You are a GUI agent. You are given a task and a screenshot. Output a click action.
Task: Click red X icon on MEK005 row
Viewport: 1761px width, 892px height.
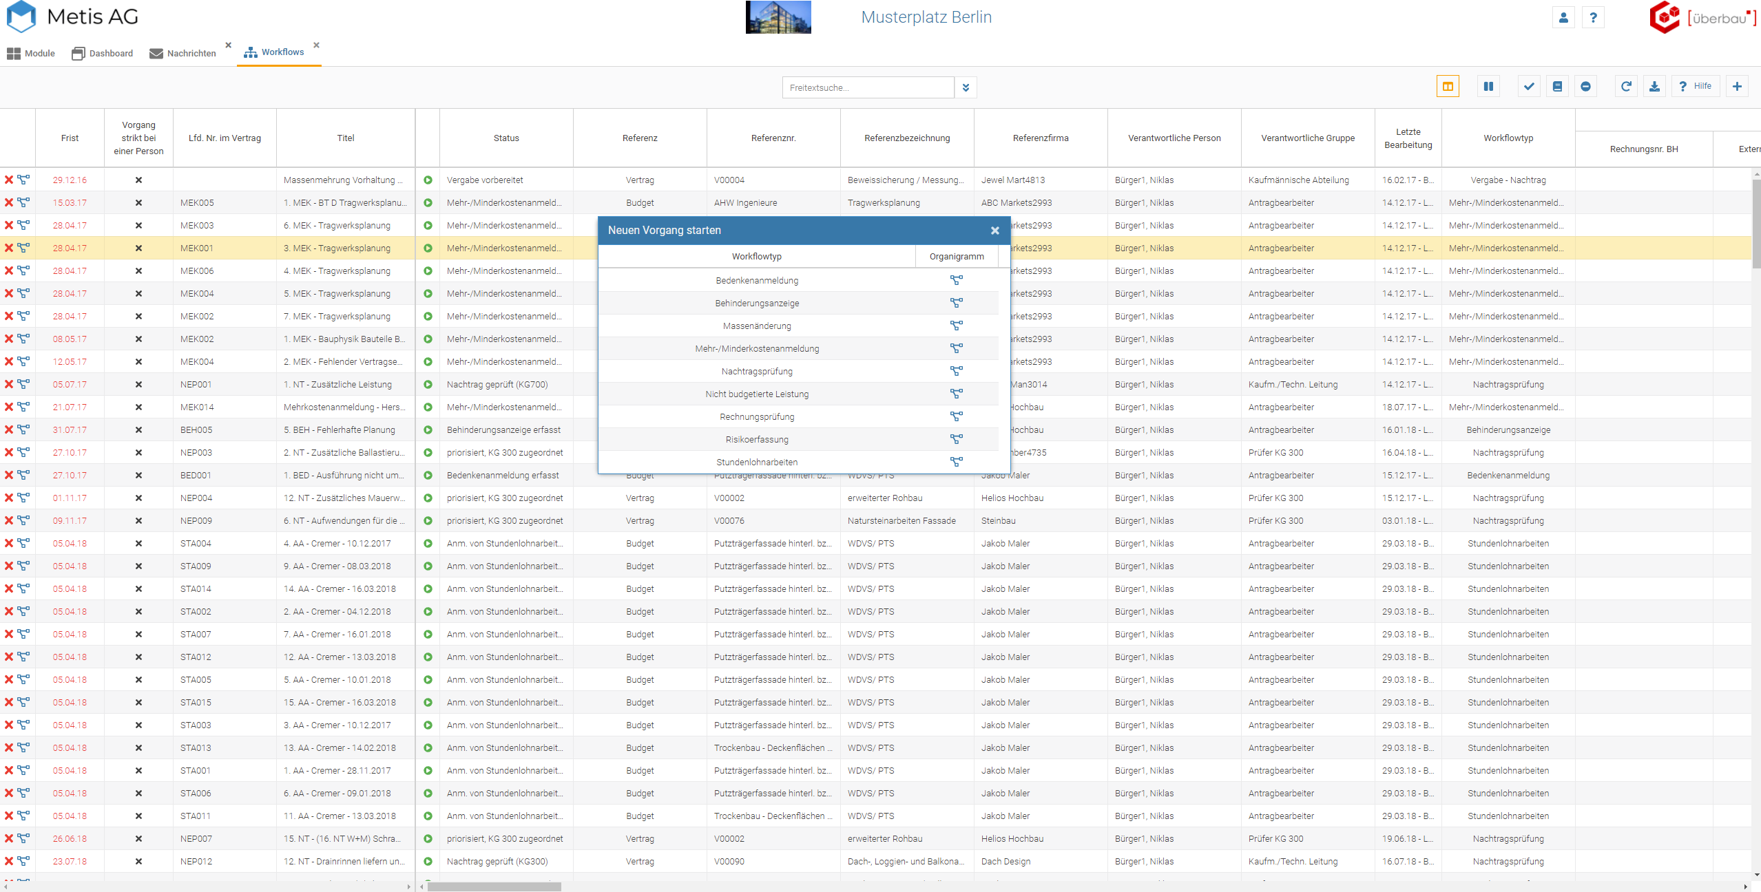pos(9,203)
